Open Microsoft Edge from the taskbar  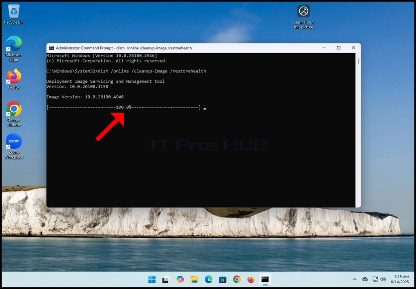[208, 279]
